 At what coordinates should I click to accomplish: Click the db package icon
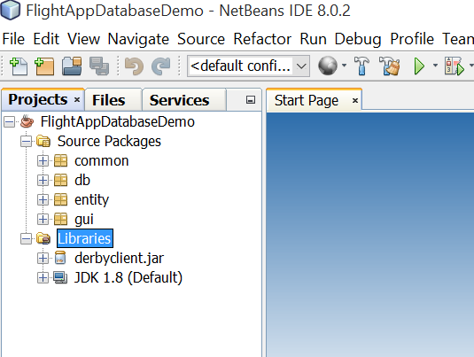pos(60,180)
